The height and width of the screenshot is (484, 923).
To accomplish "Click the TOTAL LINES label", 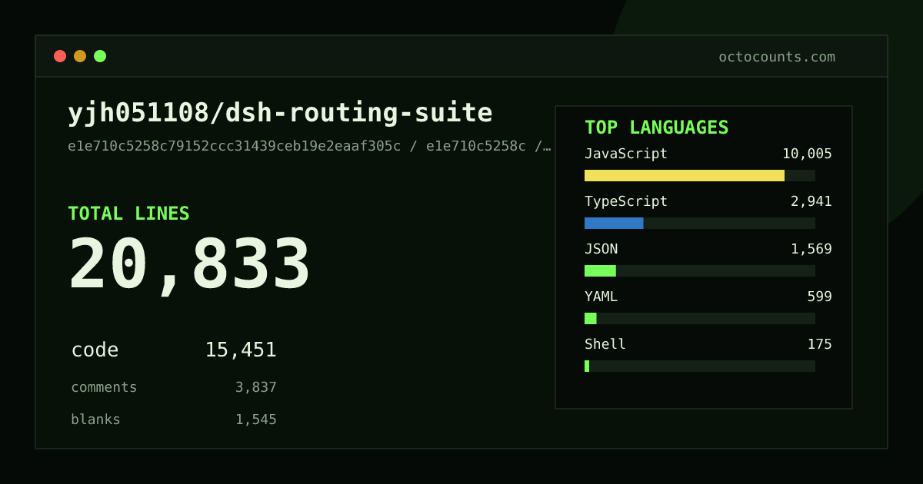I will pos(128,214).
